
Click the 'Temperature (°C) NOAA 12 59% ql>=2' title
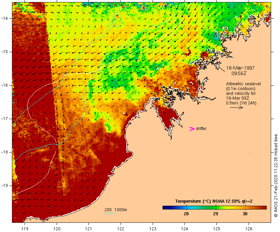(x=214, y=201)
